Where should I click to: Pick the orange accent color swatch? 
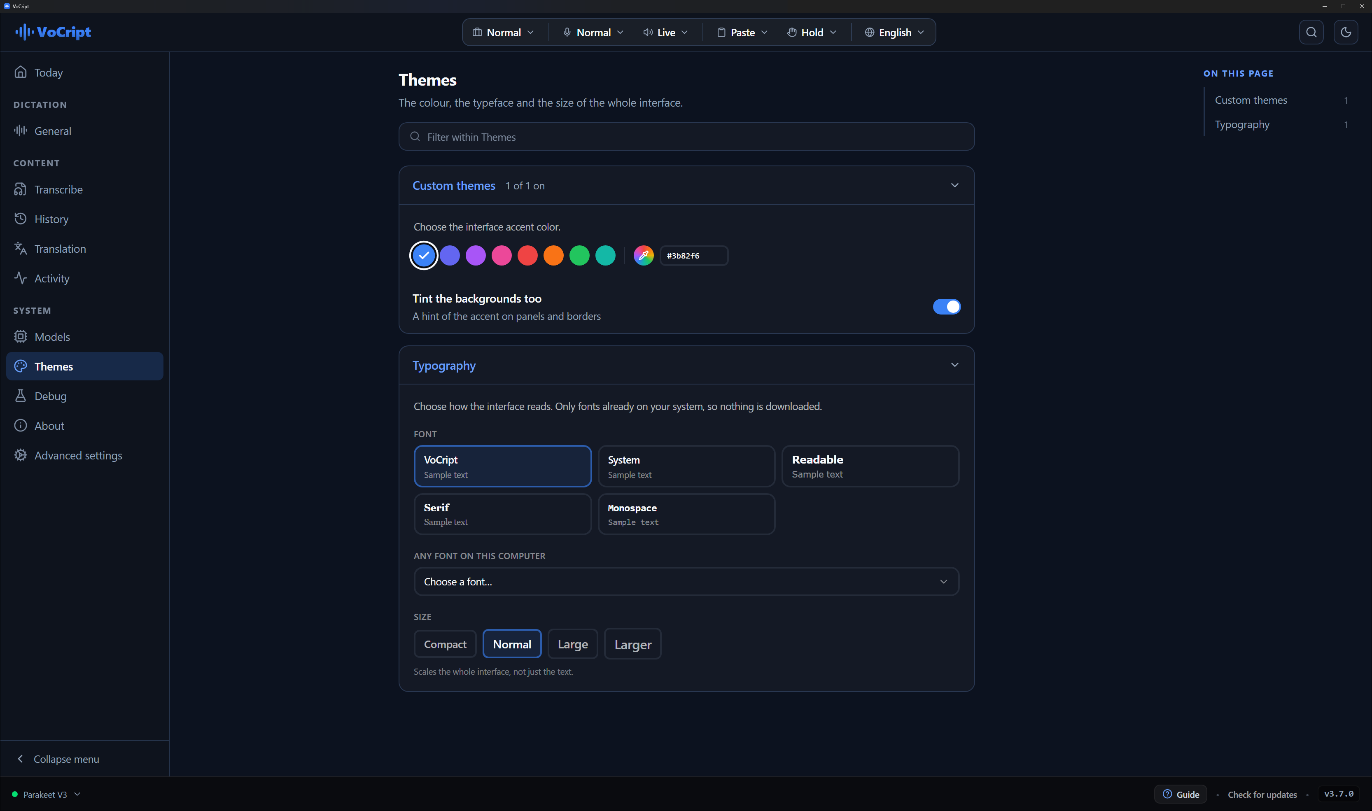[553, 255]
